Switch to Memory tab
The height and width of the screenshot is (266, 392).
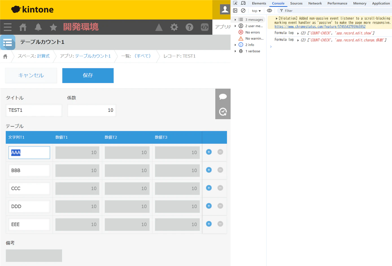tap(360, 3)
